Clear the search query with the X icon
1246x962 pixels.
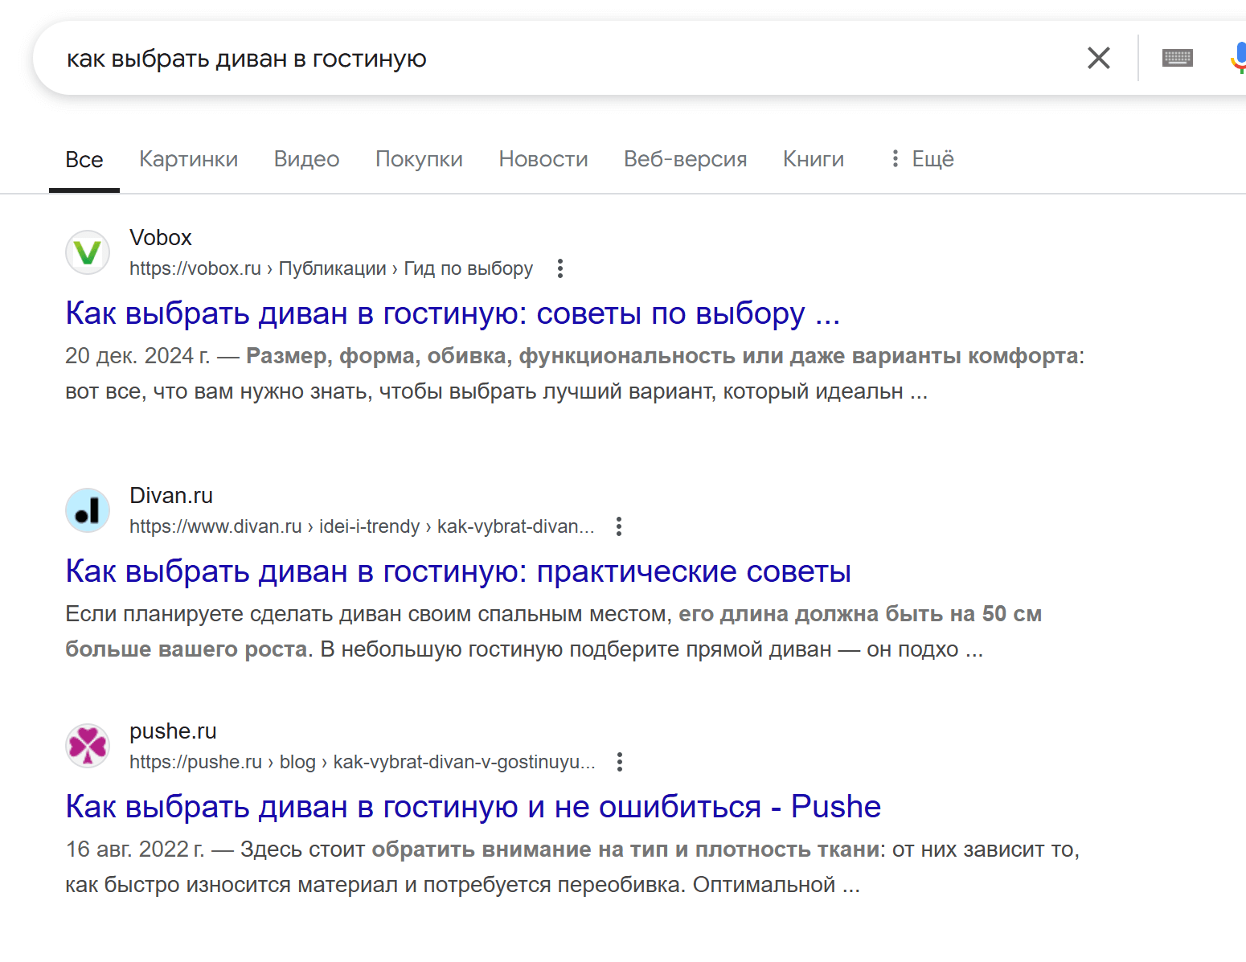coord(1098,58)
